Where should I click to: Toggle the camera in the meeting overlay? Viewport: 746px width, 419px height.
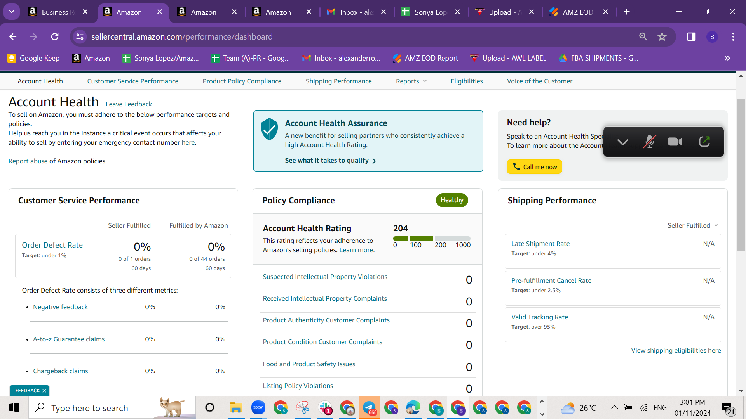pos(675,142)
